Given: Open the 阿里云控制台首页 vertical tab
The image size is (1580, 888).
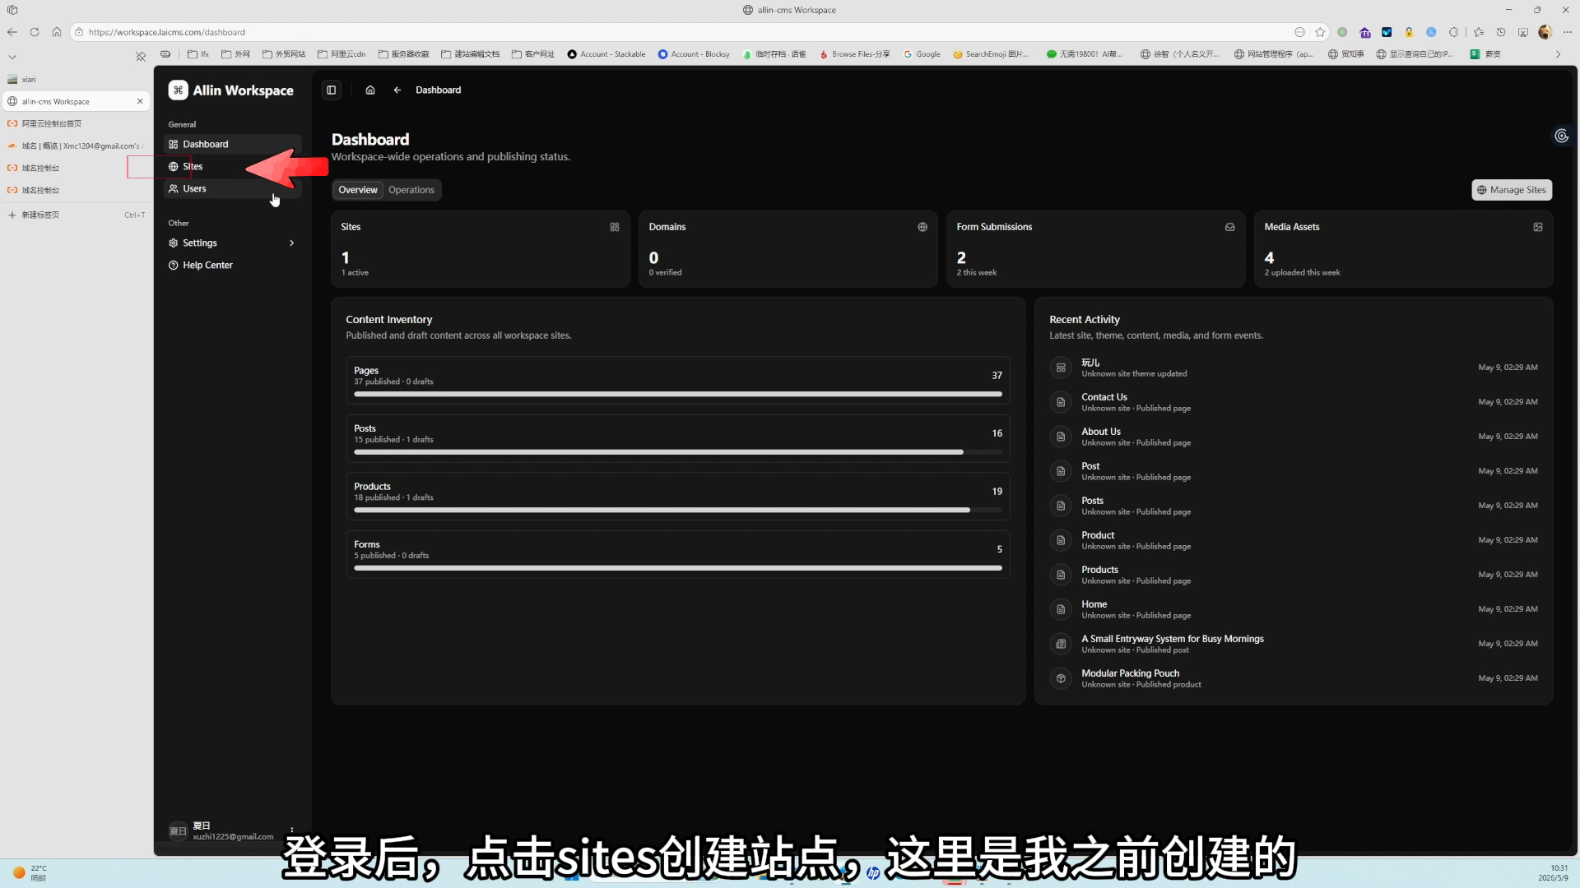Looking at the screenshot, I should pyautogui.click(x=76, y=123).
